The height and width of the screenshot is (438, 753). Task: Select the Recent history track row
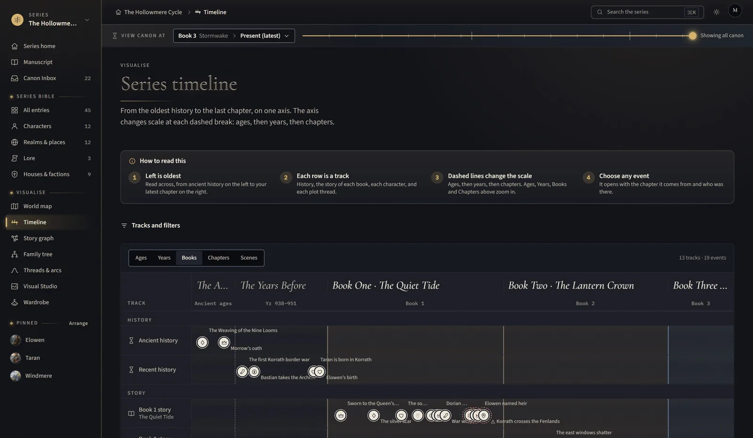click(x=156, y=370)
